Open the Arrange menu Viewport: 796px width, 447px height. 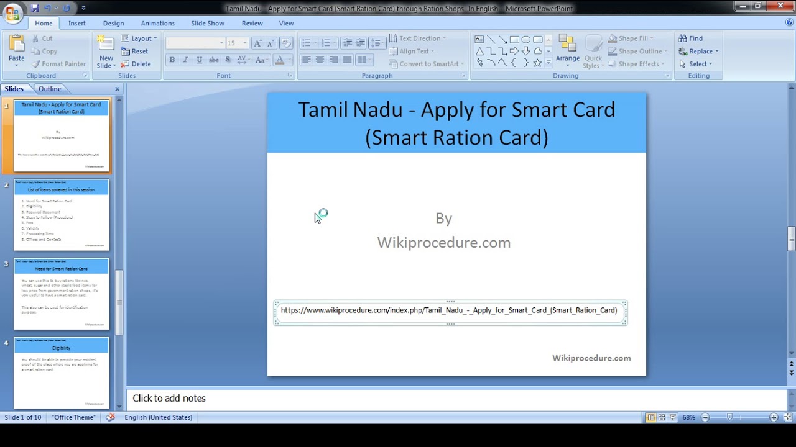[x=568, y=51]
